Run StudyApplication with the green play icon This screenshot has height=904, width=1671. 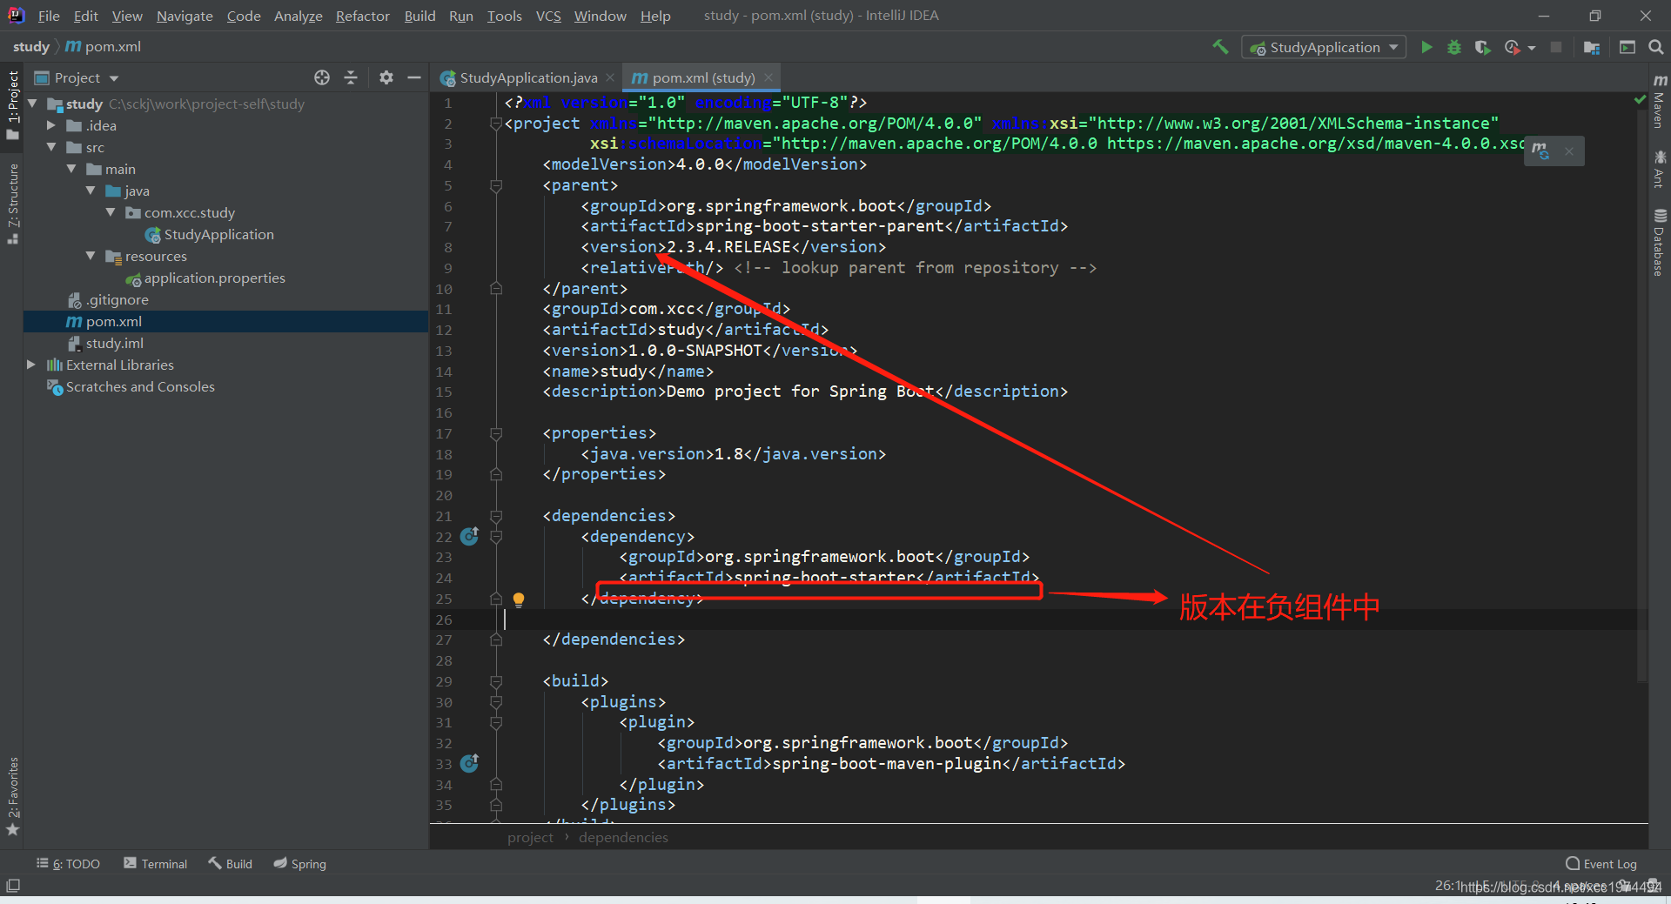pyautogui.click(x=1426, y=47)
